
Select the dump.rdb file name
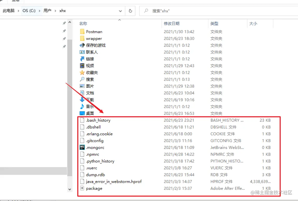point(95,175)
